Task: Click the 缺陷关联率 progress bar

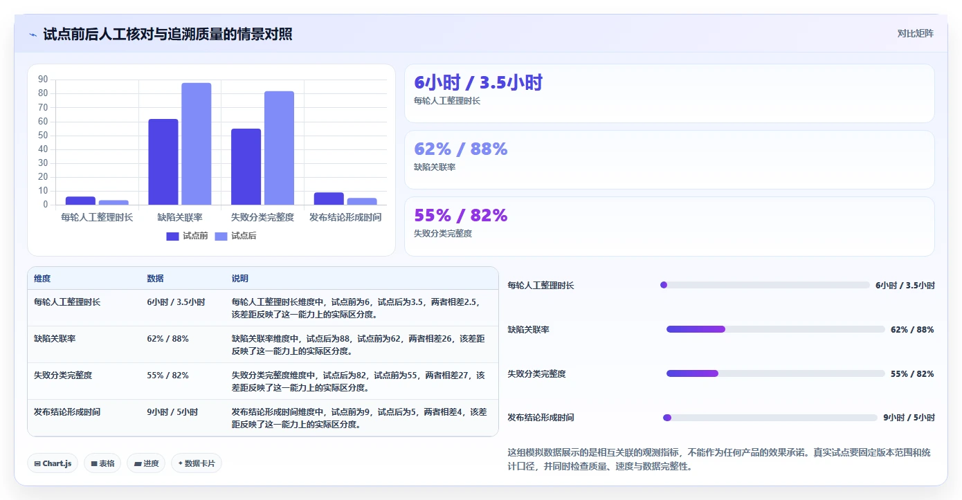Action: point(776,329)
